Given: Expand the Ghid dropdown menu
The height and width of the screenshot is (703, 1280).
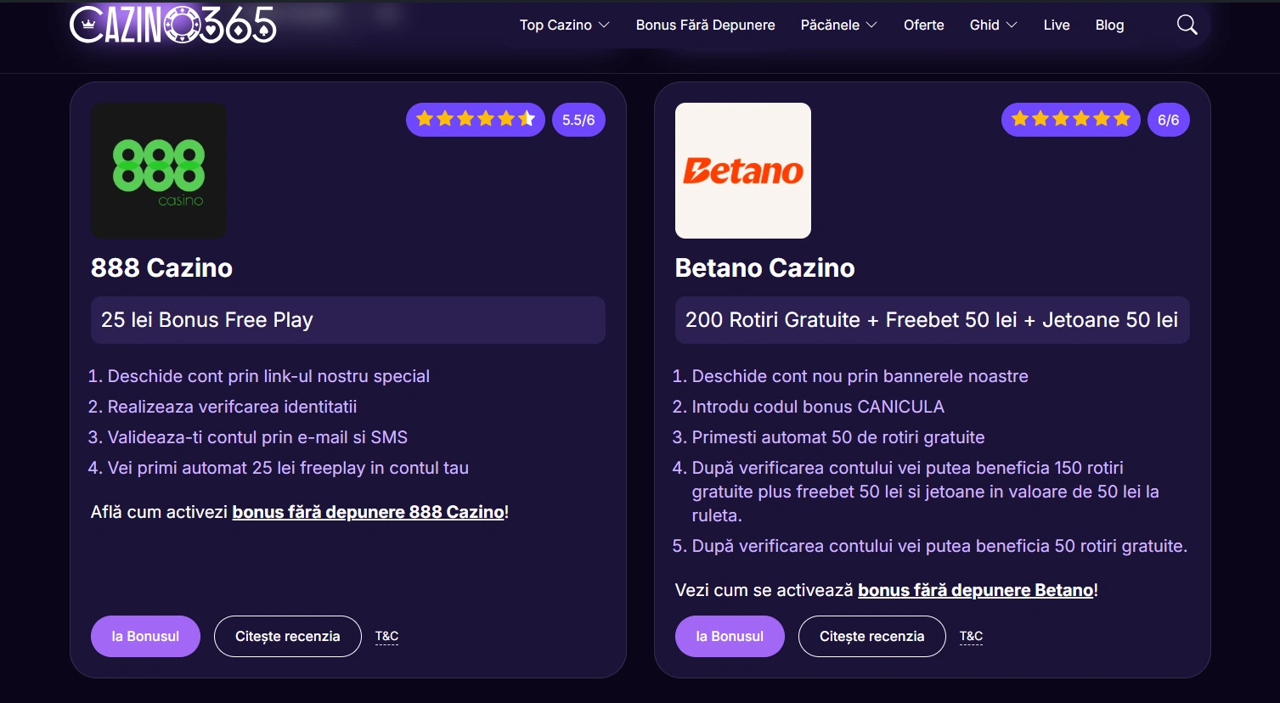Looking at the screenshot, I should click(993, 25).
